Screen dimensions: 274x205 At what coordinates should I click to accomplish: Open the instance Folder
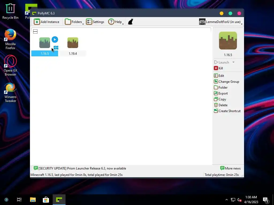pyautogui.click(x=221, y=88)
